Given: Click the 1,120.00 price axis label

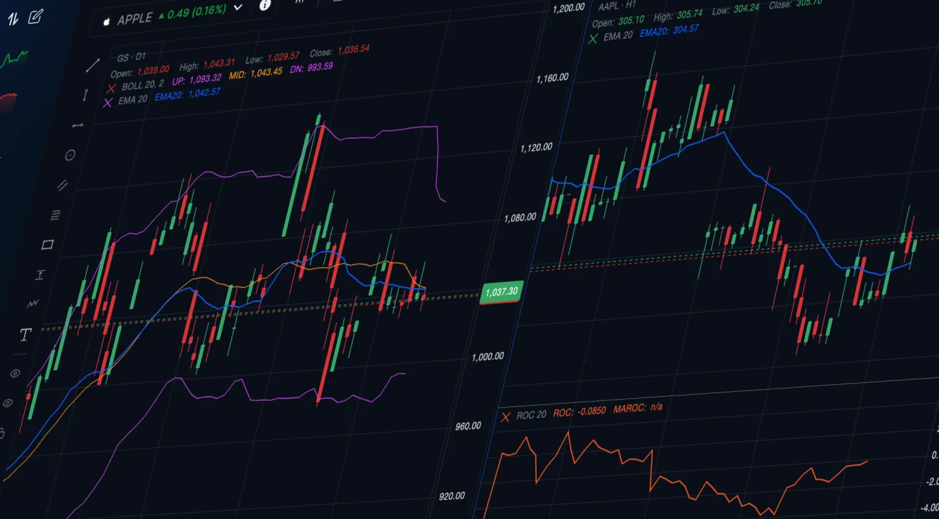Looking at the screenshot, I should click(536, 148).
